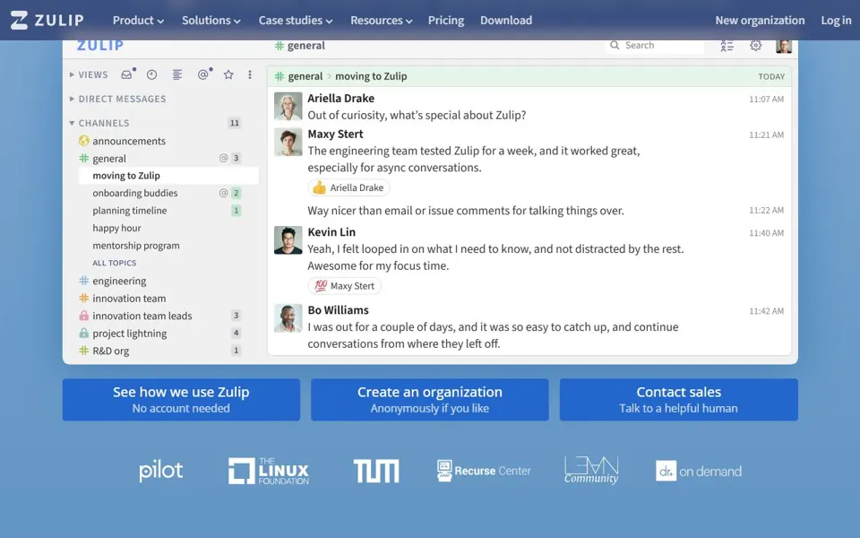Image resolution: width=860 pixels, height=538 pixels.
Task: Click Create an organization button
Action: click(x=430, y=400)
